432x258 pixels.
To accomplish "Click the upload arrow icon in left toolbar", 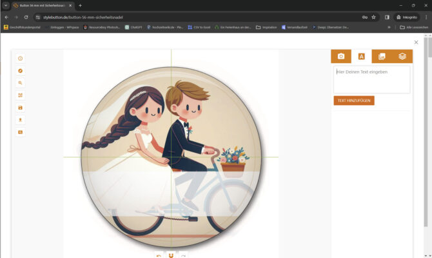I will 21,120.
